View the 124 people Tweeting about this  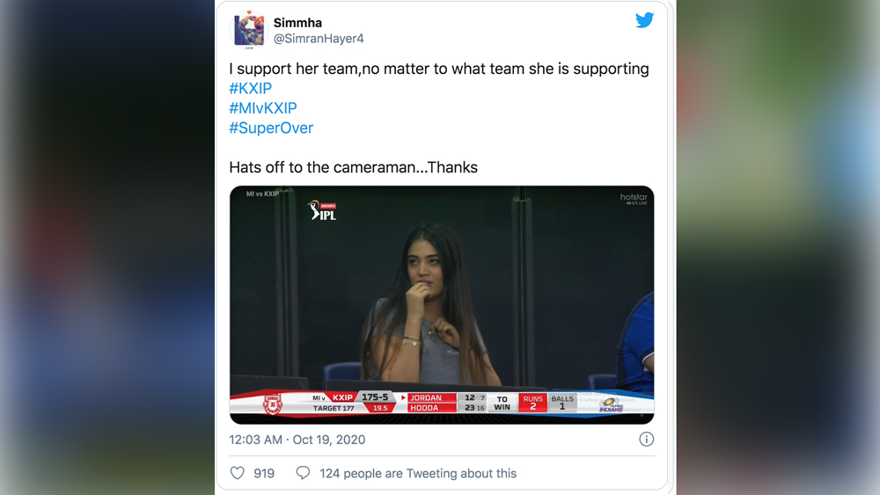point(418,473)
